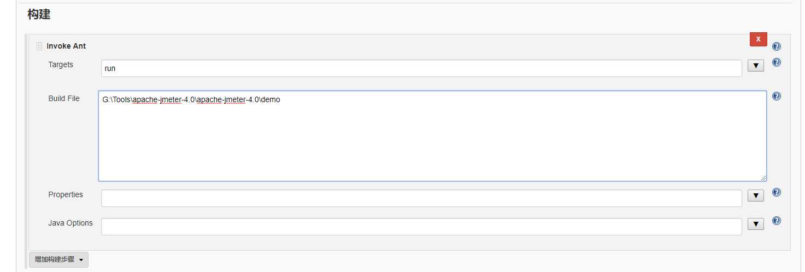
Task: Click the Build File label
Action: click(64, 98)
